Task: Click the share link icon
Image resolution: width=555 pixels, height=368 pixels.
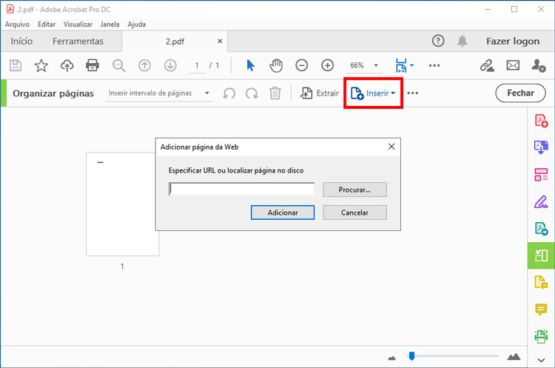Action: pos(487,65)
